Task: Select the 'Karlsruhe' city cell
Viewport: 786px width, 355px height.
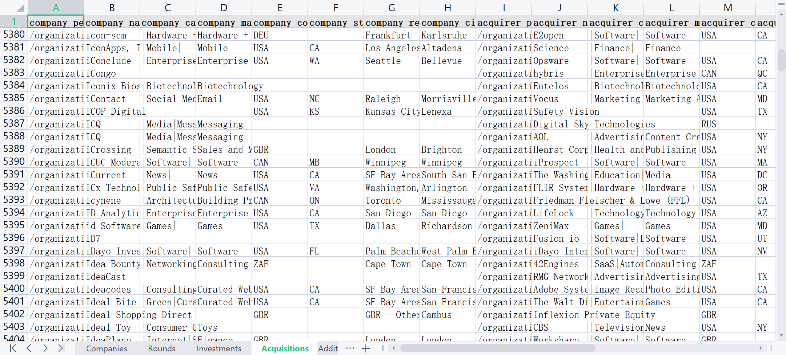Action: coord(448,35)
